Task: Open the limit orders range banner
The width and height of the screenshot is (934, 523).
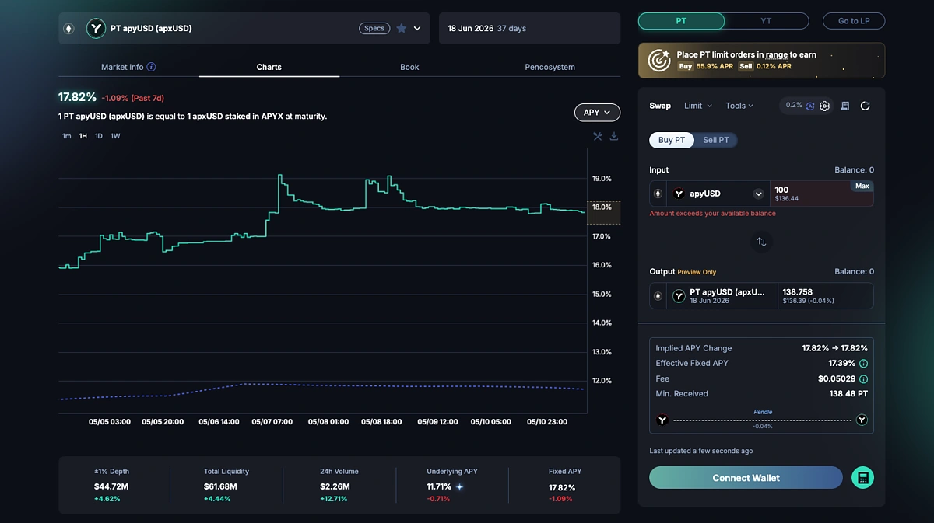Action: pos(761,61)
